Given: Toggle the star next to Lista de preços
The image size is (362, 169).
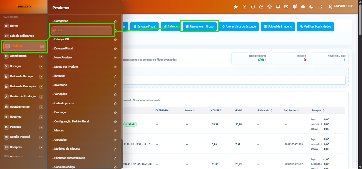Looking at the screenshot, I should coord(115,104).
